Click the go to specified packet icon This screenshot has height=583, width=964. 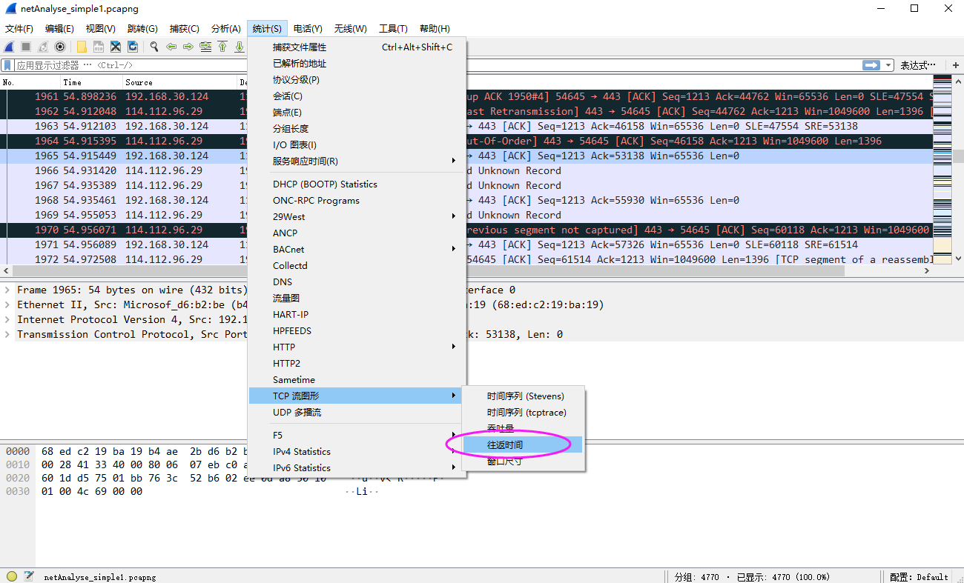click(205, 47)
